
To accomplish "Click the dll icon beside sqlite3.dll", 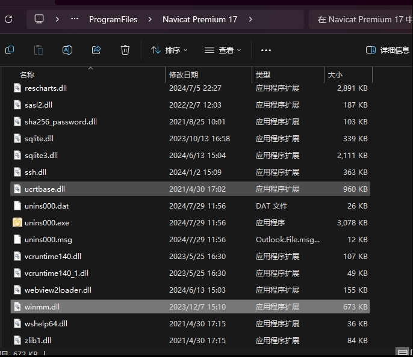I will coord(17,155).
